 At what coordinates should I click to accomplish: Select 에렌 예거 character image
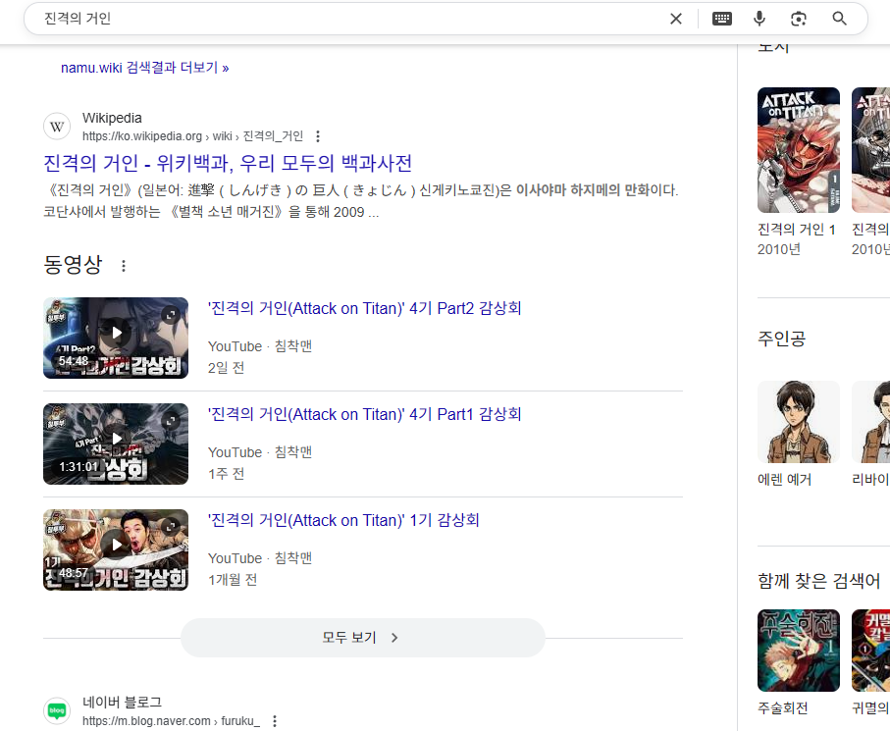[x=798, y=422]
